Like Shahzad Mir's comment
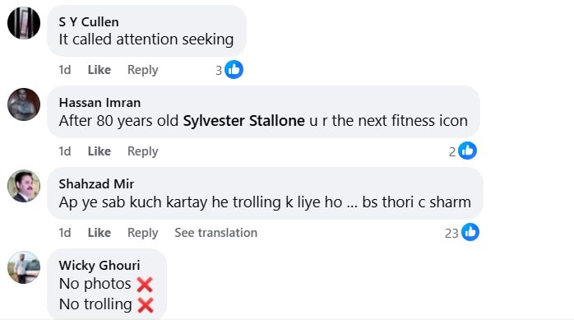 click(x=100, y=233)
